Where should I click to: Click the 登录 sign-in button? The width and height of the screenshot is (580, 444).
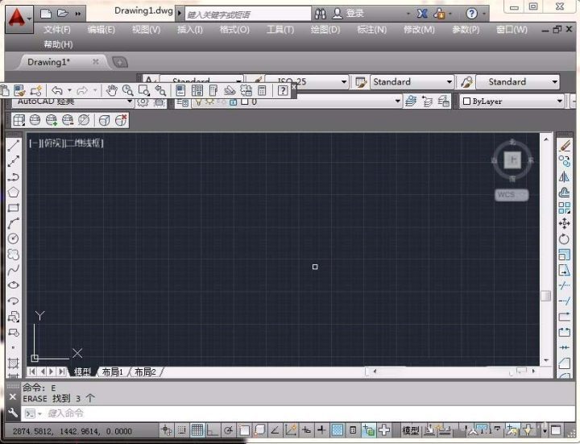click(x=349, y=14)
